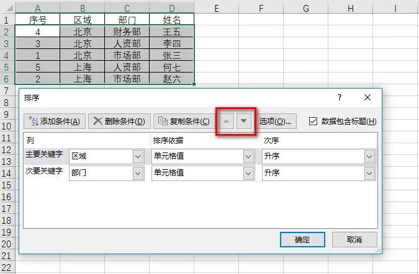The width and height of the screenshot is (419, 274).
Task: Select row 1 header
Action: [x=7, y=19]
